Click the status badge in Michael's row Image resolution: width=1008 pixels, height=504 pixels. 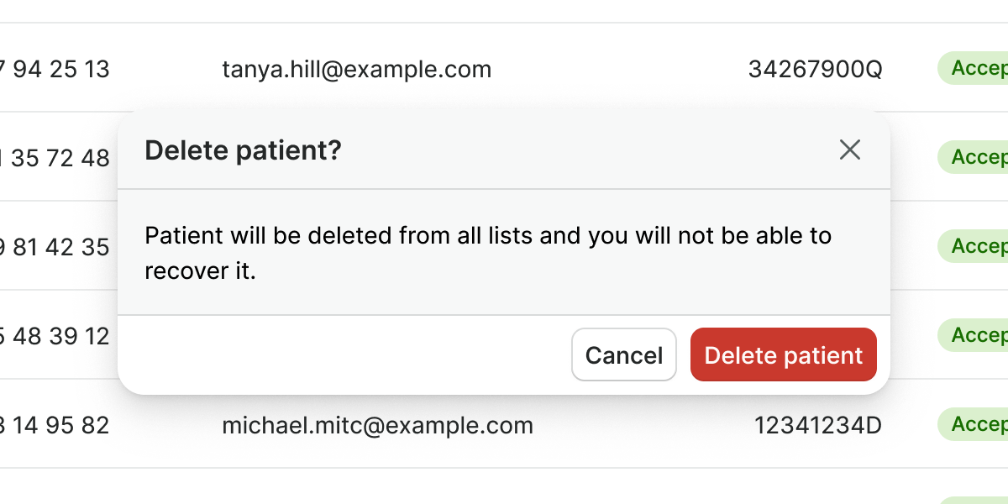click(974, 425)
